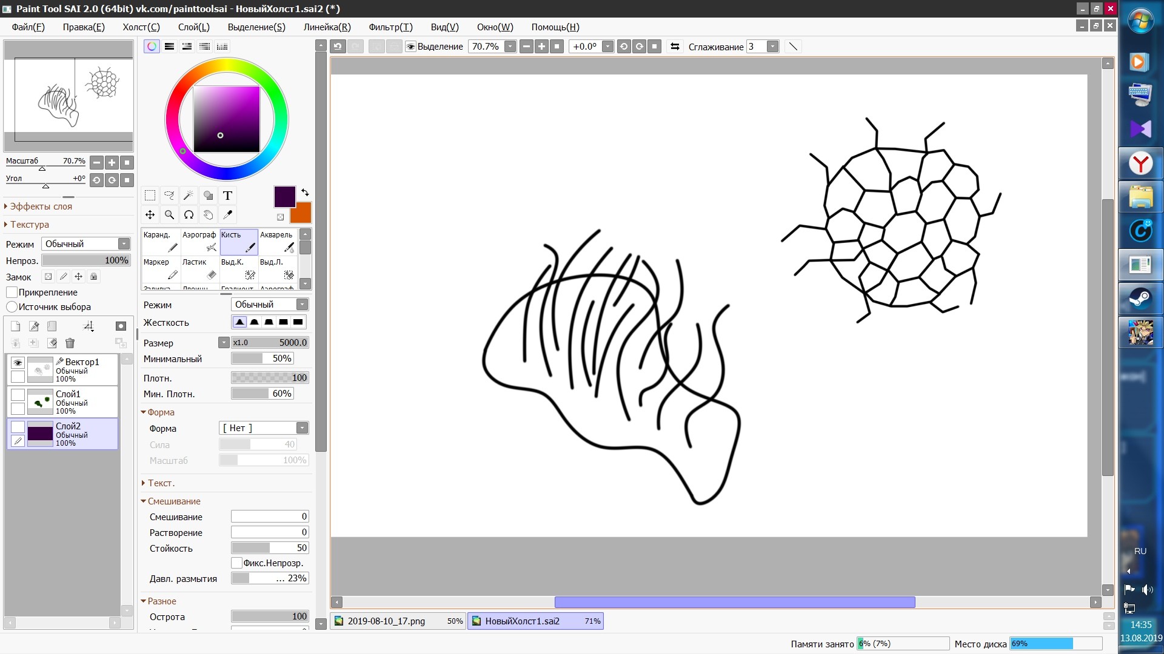Open the canvas zoom 70.7% dropdown
1164x654 pixels.
click(x=510, y=47)
